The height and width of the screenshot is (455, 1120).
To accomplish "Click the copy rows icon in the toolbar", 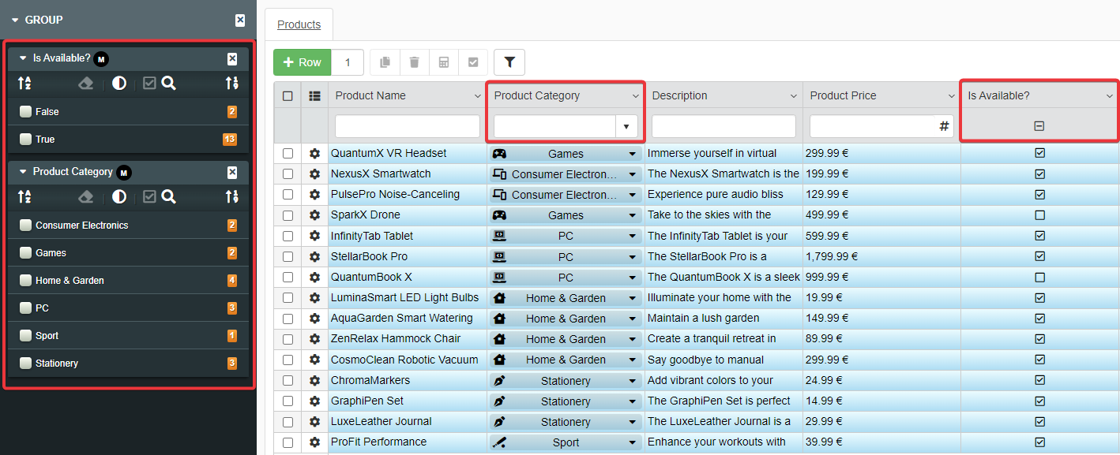I will [x=385, y=62].
